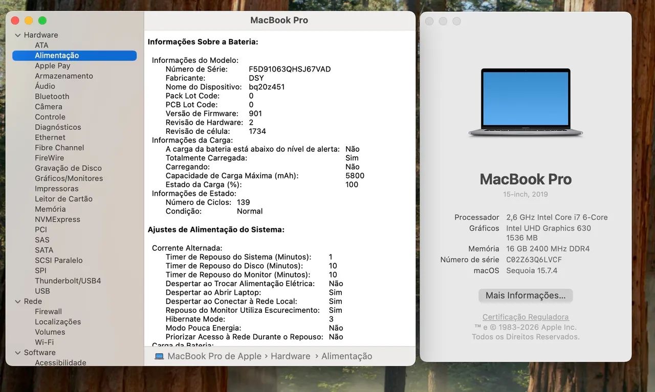Click Hardware in the breadcrumb path

click(x=290, y=356)
